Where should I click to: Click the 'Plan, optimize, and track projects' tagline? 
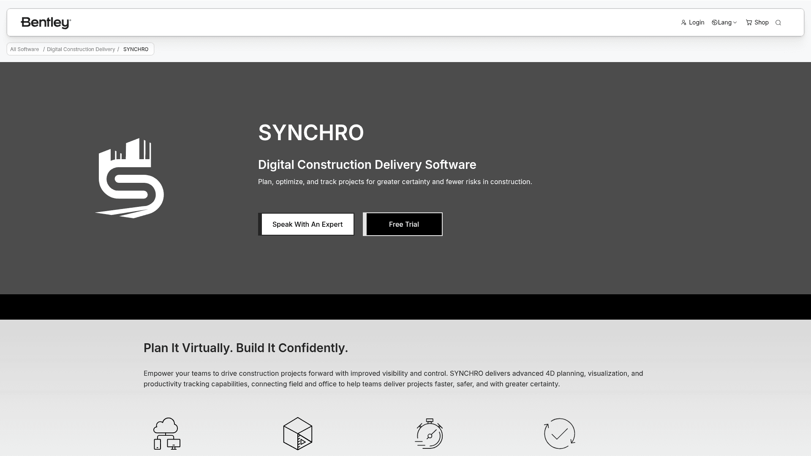click(x=395, y=182)
